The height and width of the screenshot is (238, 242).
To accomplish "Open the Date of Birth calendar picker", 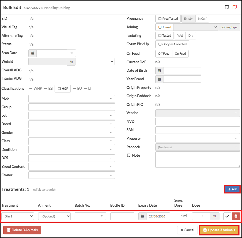I will pos(159,71).
